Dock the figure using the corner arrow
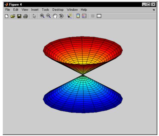159x136 pixels. (154, 10)
